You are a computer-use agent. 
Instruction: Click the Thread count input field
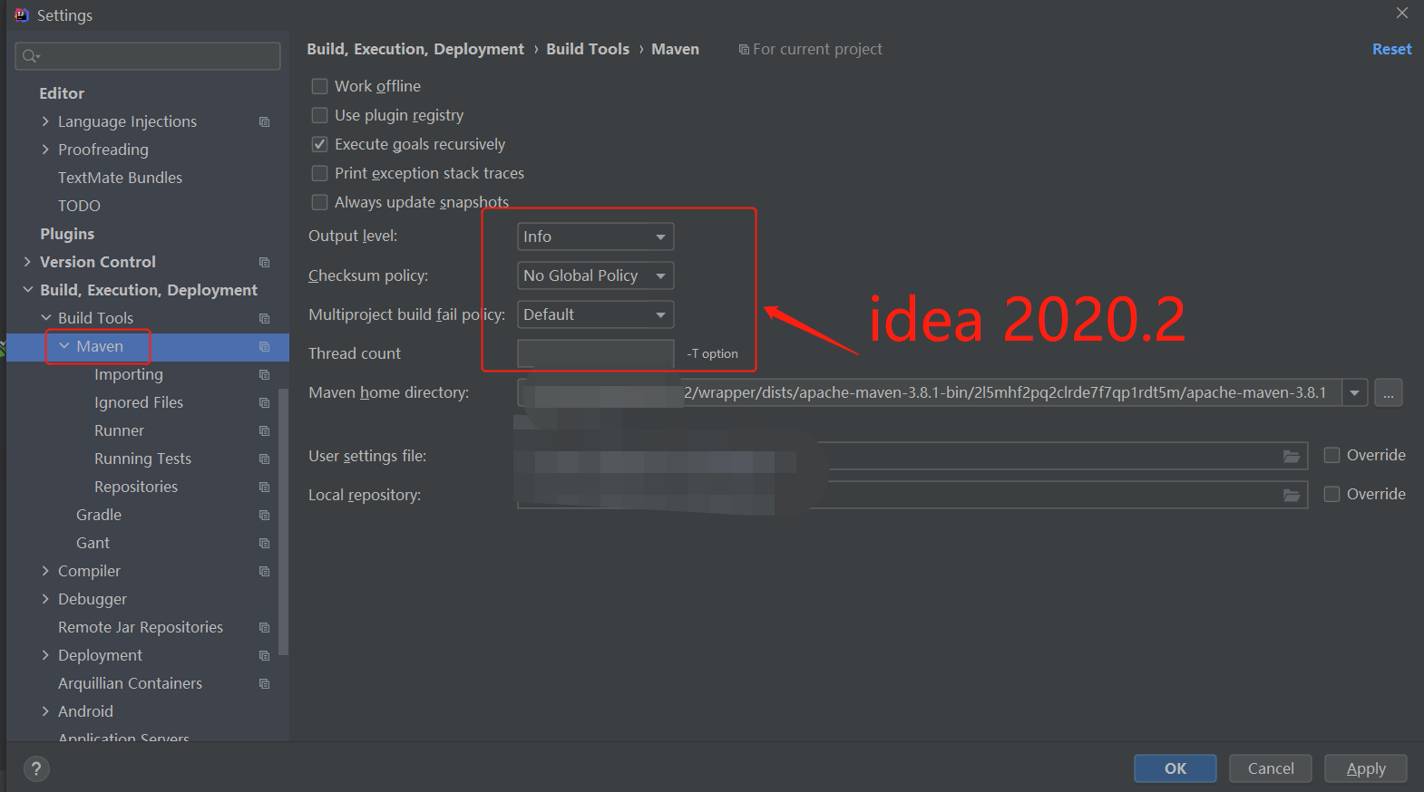595,353
